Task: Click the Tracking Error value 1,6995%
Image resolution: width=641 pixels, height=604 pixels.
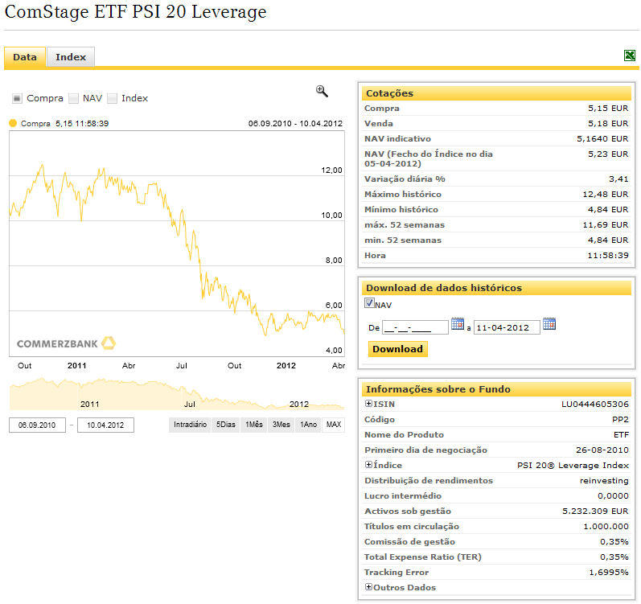Action: pyautogui.click(x=609, y=572)
